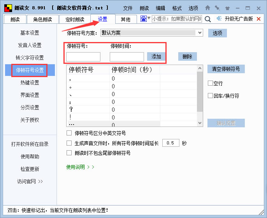
Task: Switch to the 定时朗读 tab
Action: point(75,19)
